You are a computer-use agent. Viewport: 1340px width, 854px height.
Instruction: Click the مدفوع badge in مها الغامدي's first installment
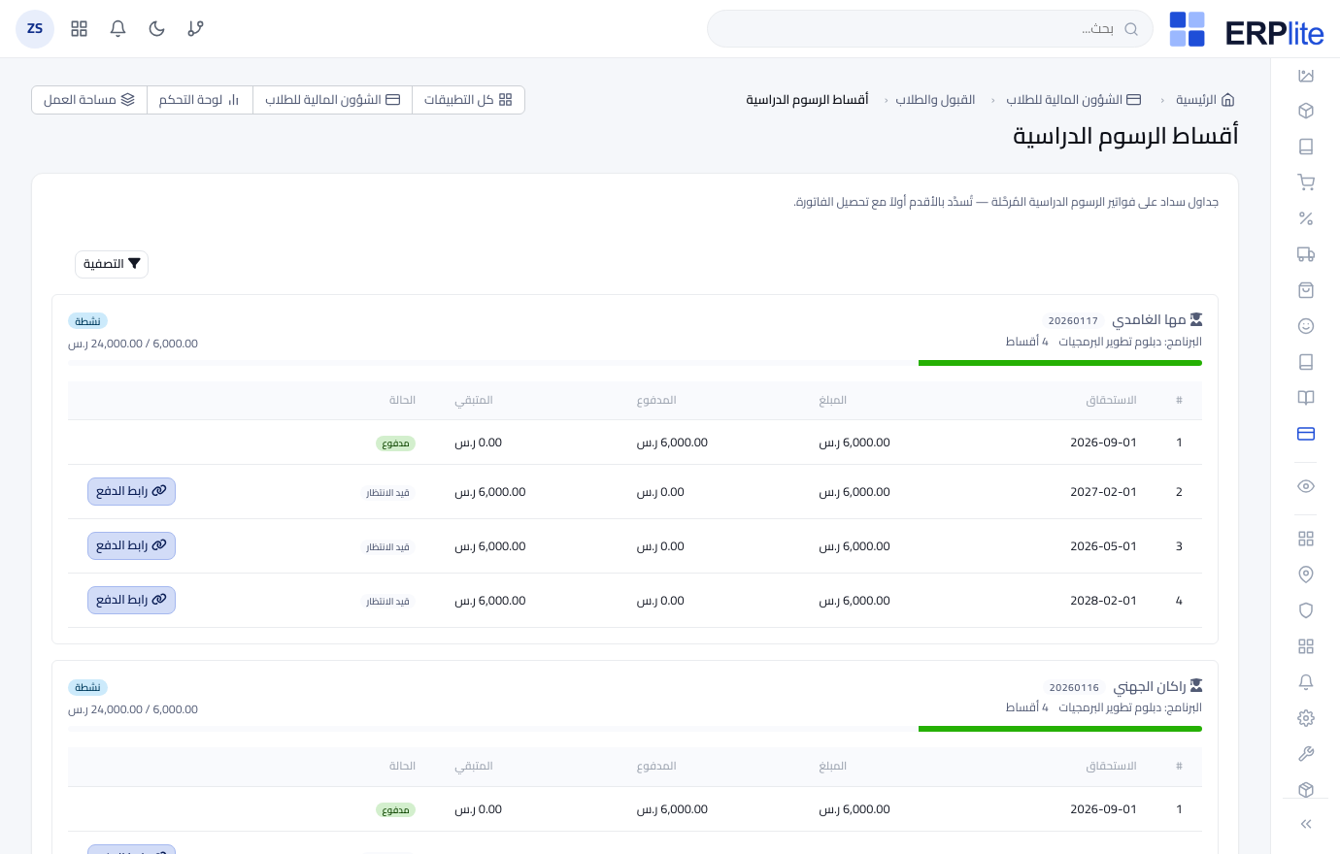pos(395,443)
